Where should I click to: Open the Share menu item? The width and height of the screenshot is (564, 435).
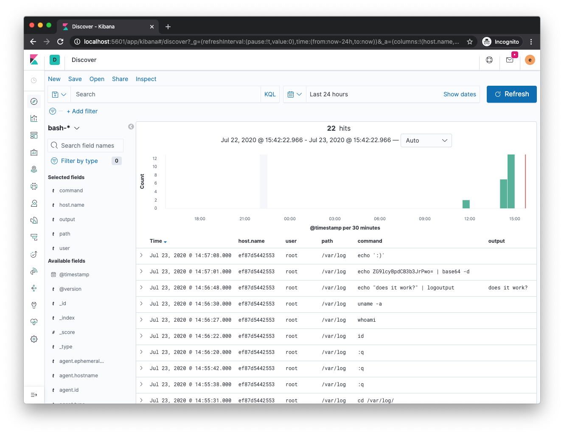point(120,79)
